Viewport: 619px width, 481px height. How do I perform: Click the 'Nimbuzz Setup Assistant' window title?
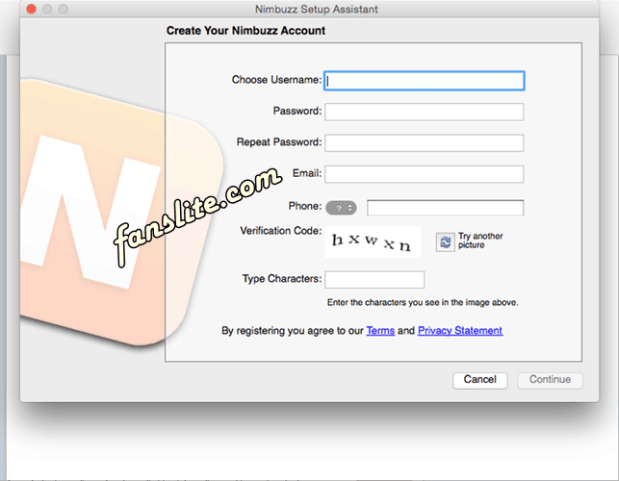316,9
